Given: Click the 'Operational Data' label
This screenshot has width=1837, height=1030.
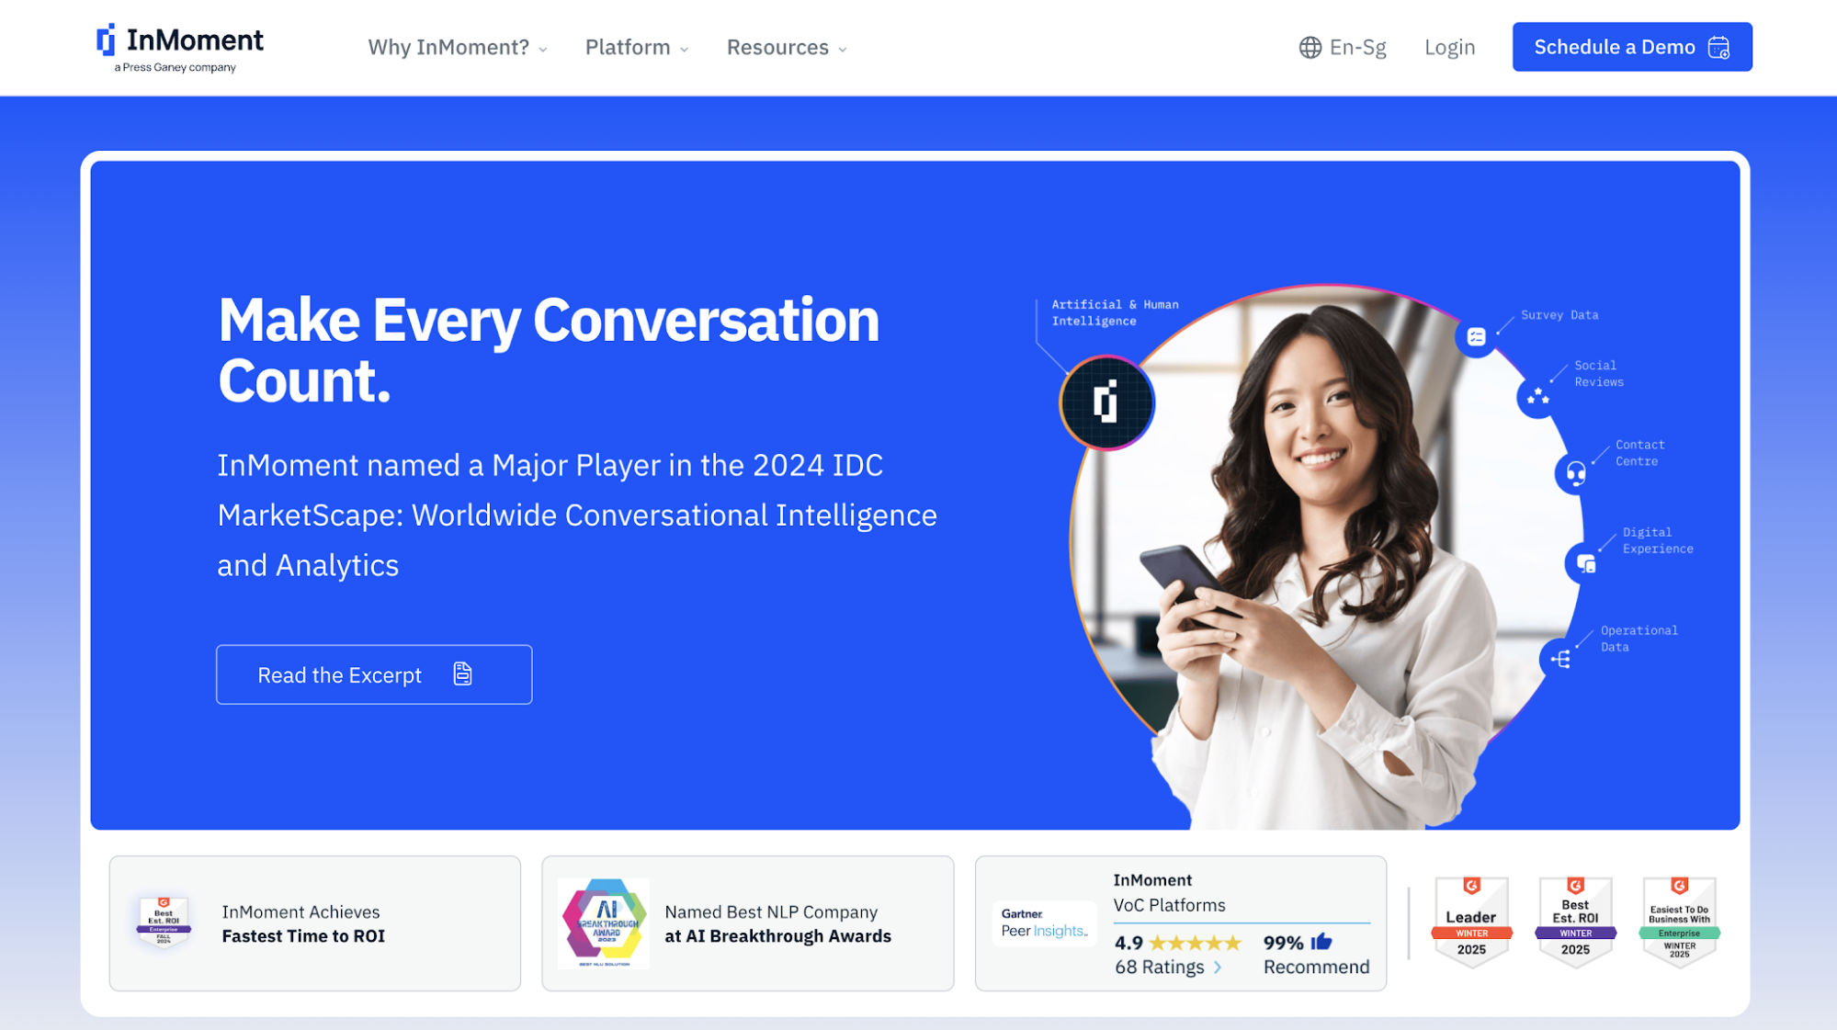Looking at the screenshot, I should 1639,639.
